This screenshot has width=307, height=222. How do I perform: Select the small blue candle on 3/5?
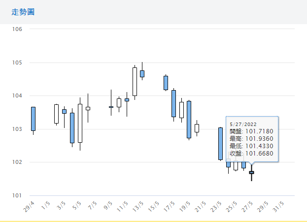64,112
